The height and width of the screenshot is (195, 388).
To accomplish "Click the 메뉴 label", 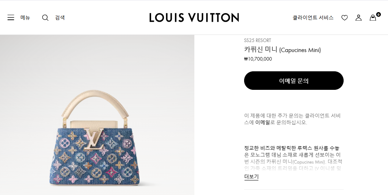I will 25,17.
